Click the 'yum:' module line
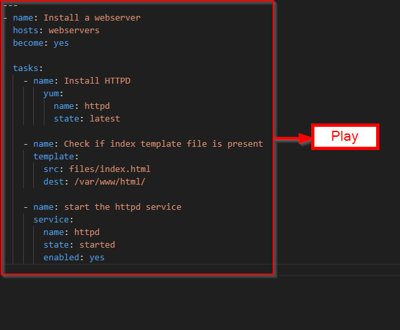This screenshot has height=330, width=400. (x=53, y=94)
